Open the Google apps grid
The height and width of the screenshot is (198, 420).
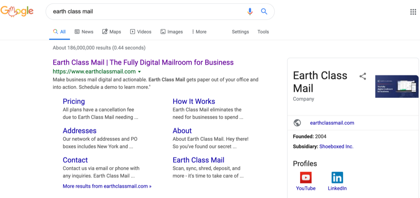pyautogui.click(x=413, y=12)
